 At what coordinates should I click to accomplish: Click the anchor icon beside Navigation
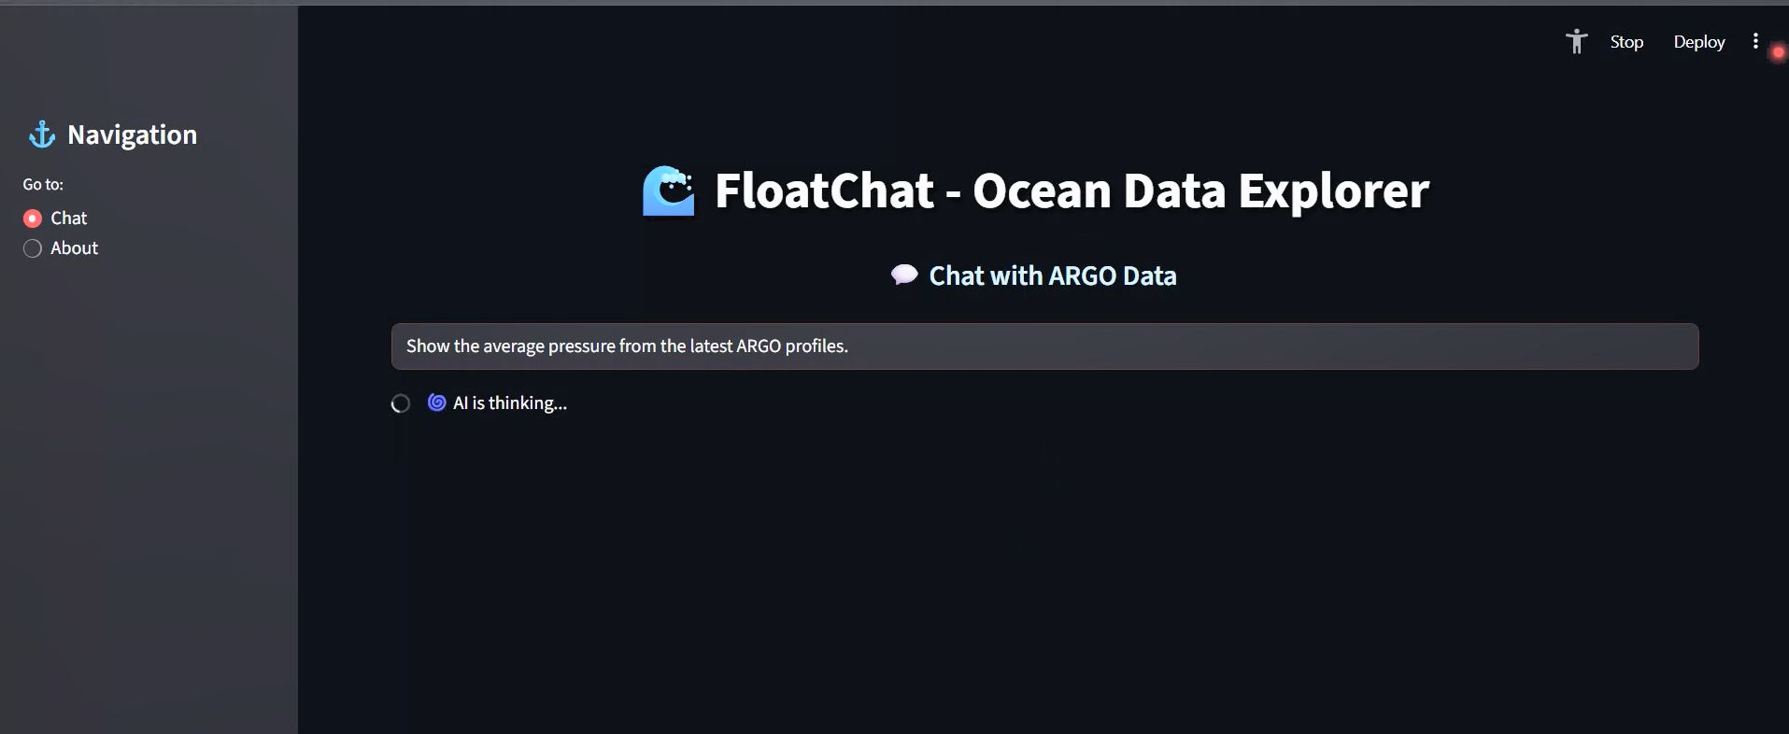(x=42, y=135)
